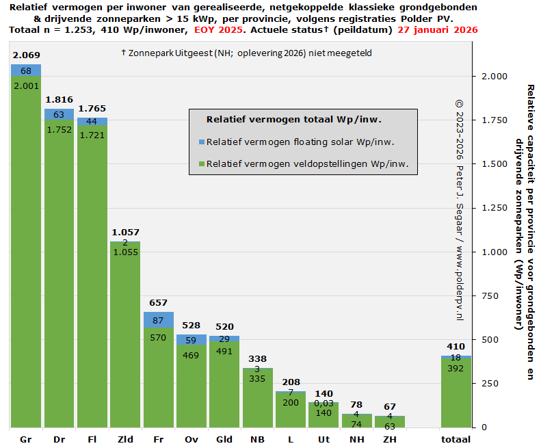The image size is (541, 448).
Task: Click the Zonnepark Uitgeest footnote text
Action: click(246, 53)
